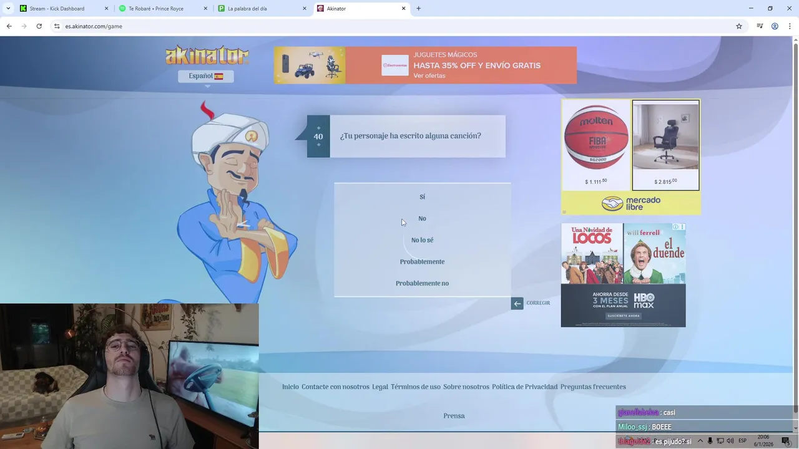The image size is (799, 449).
Task: Select the "Probablemente no" answer
Action: [422, 283]
